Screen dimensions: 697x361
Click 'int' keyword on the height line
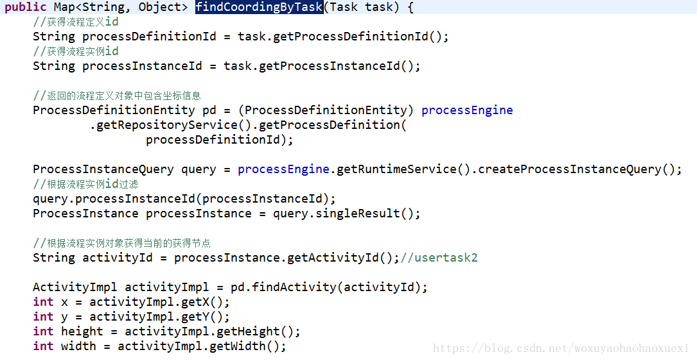point(43,332)
